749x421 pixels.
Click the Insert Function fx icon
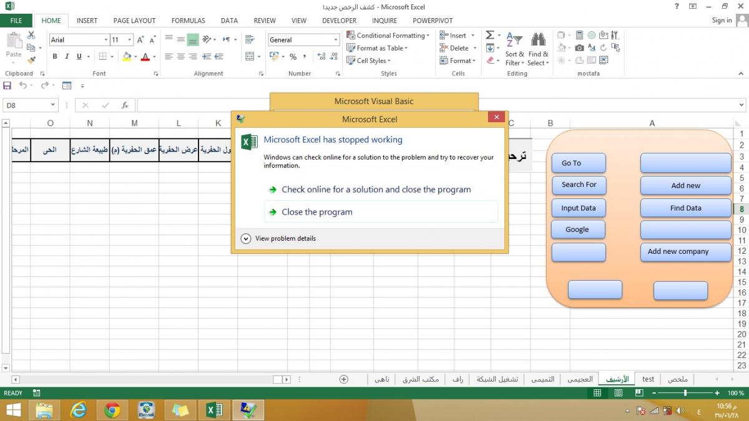125,105
